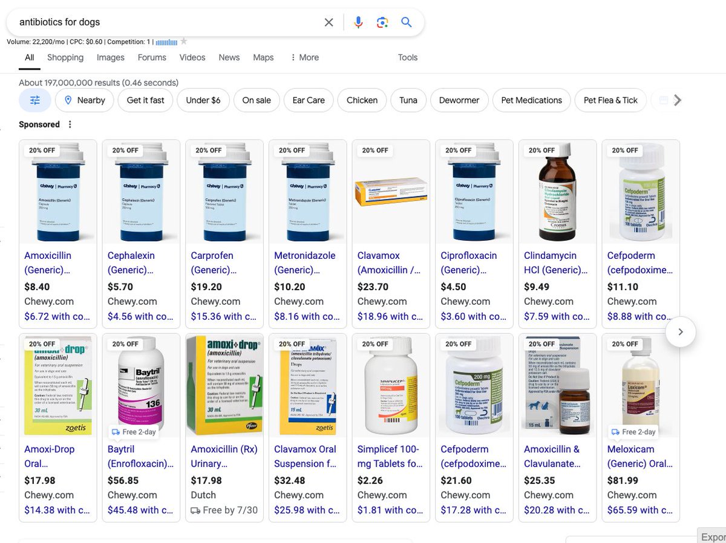Open the menu next to the Sponsored label
The image size is (726, 543).
coord(70,124)
